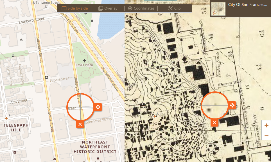The image size is (271, 162).
Task: Click the TELEGRAPH HILL label
Action: click(x=16, y=128)
